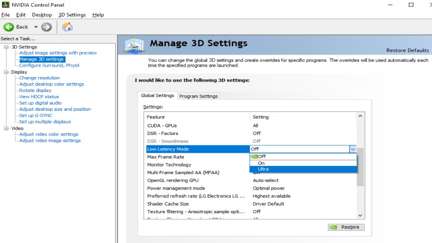Minimize the NVIDIA Control Panel window
Viewport: 432px width, 243px height.
(390, 4)
